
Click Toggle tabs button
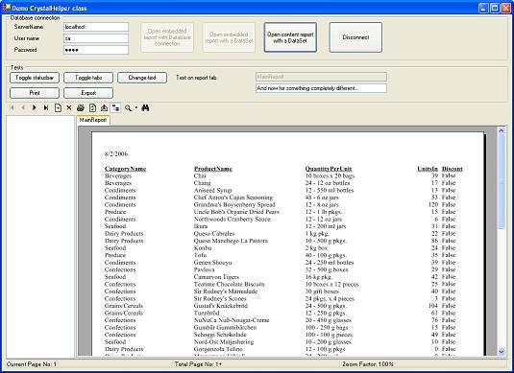[88, 78]
